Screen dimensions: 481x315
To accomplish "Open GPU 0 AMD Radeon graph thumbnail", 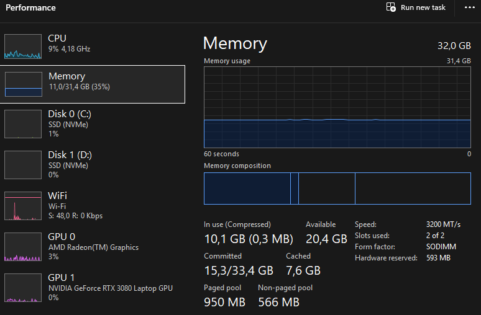I will [22, 247].
